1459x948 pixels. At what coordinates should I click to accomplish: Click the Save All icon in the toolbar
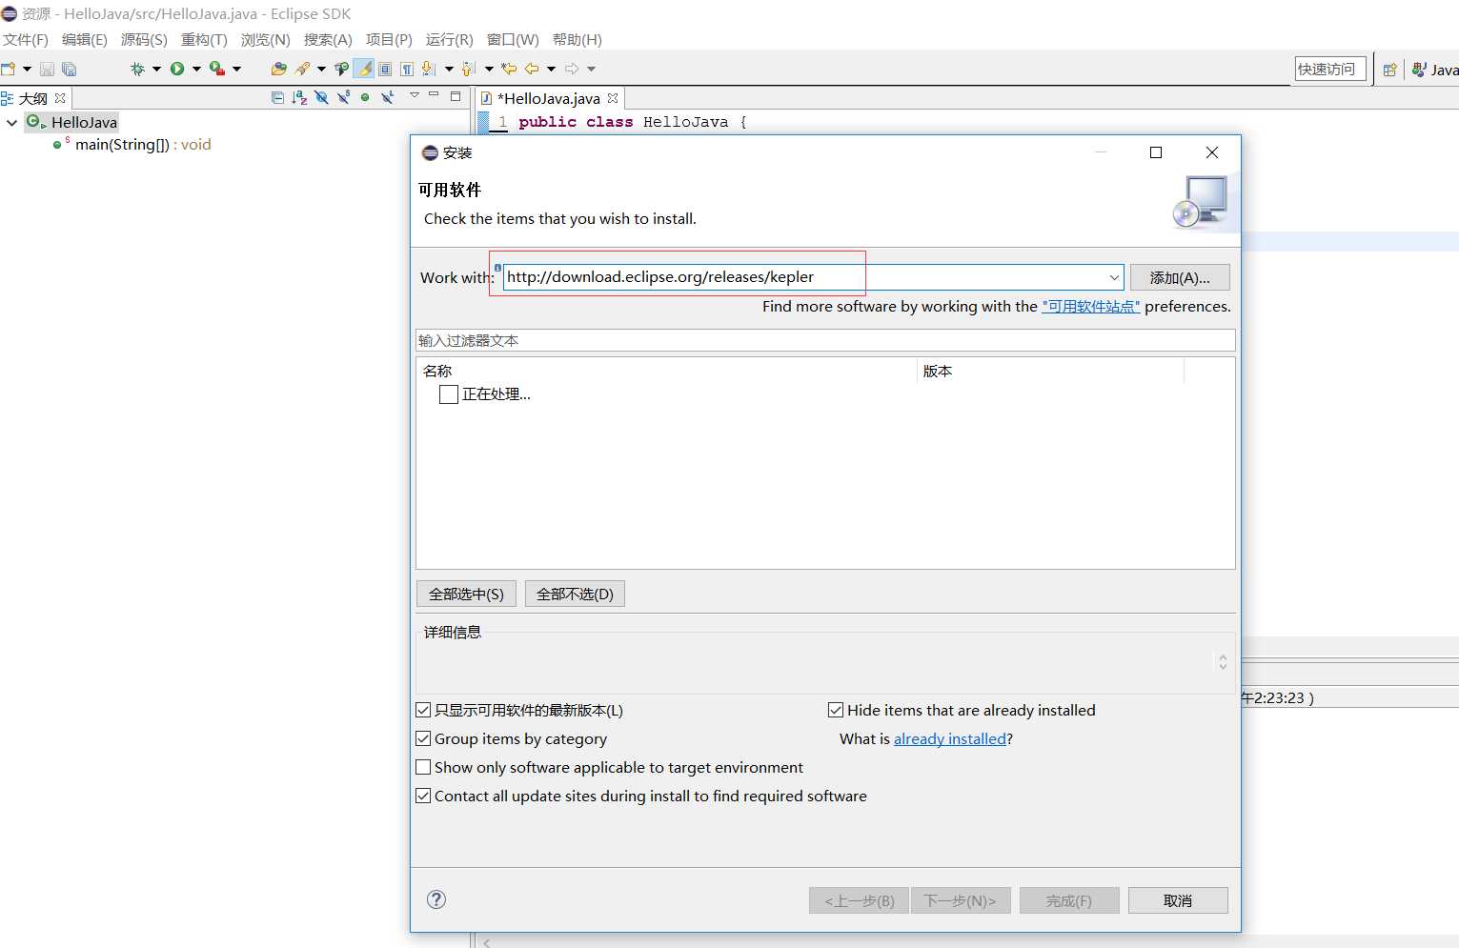coord(69,69)
